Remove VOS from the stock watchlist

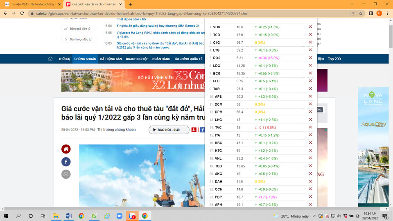click(x=310, y=27)
